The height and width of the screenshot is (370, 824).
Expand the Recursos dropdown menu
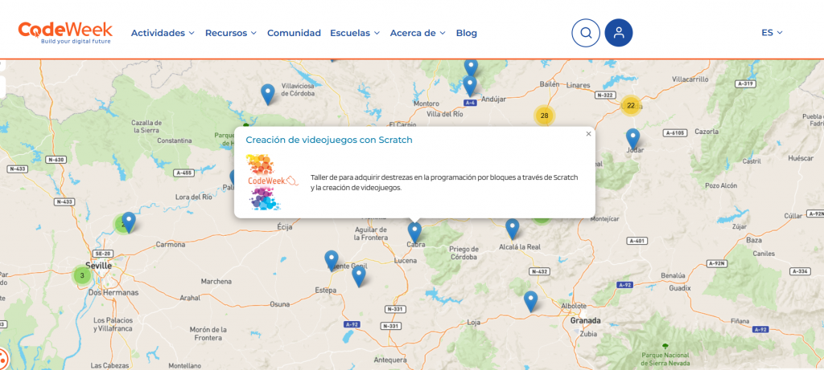click(x=231, y=33)
